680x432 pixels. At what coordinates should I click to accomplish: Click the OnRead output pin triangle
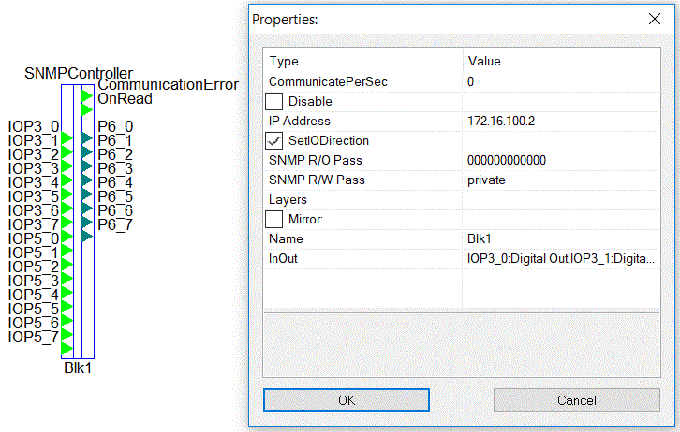[87, 109]
